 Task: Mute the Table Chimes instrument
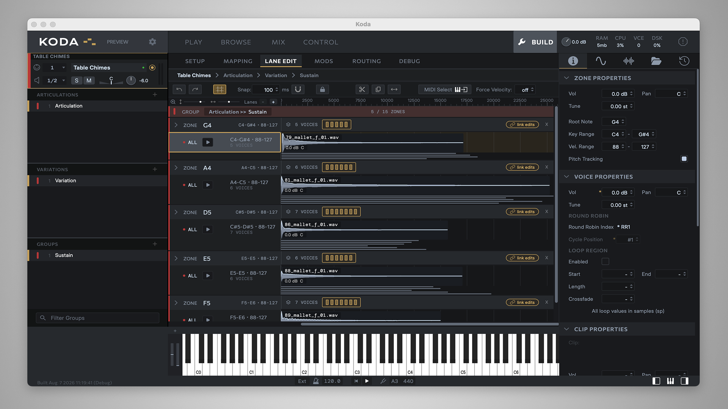(x=89, y=80)
